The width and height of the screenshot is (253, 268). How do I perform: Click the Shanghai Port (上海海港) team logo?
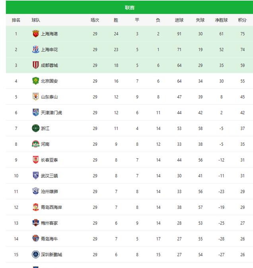tap(36, 34)
